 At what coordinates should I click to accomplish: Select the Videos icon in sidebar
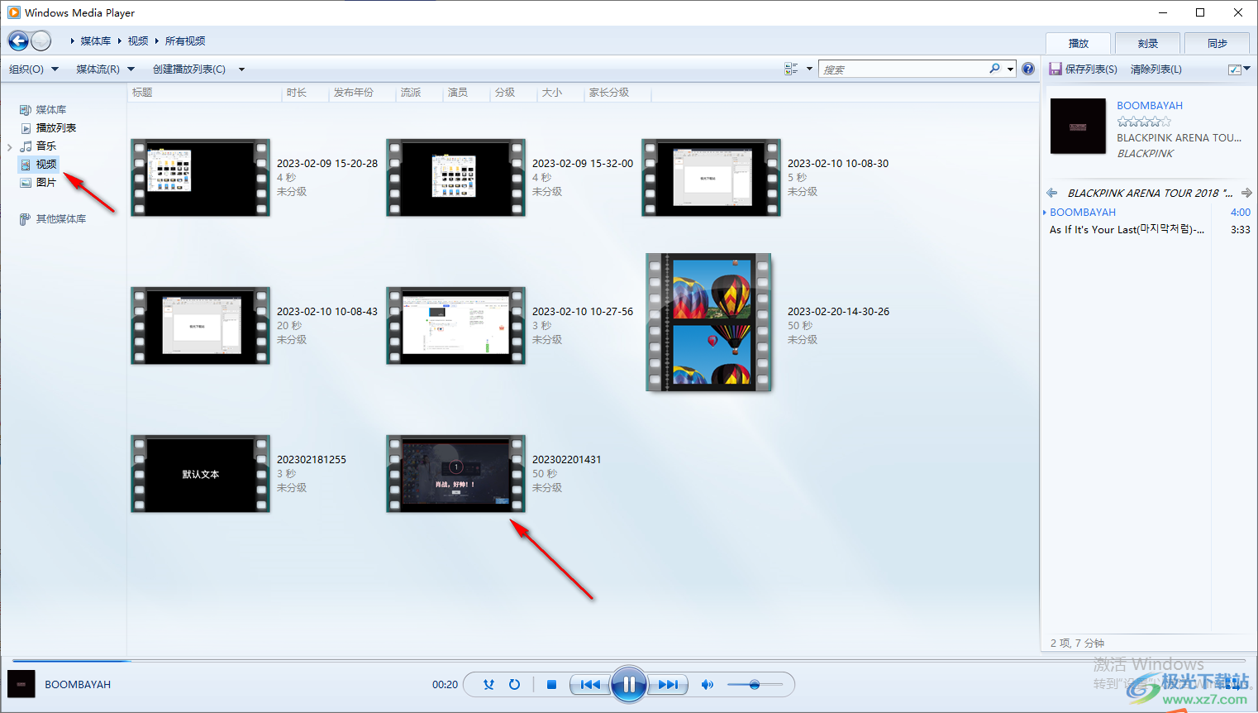26,165
